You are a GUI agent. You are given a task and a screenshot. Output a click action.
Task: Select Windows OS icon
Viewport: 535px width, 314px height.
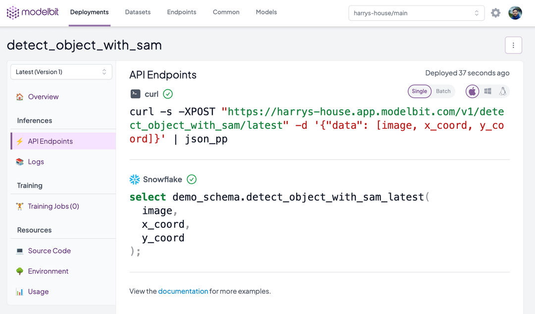pos(487,91)
